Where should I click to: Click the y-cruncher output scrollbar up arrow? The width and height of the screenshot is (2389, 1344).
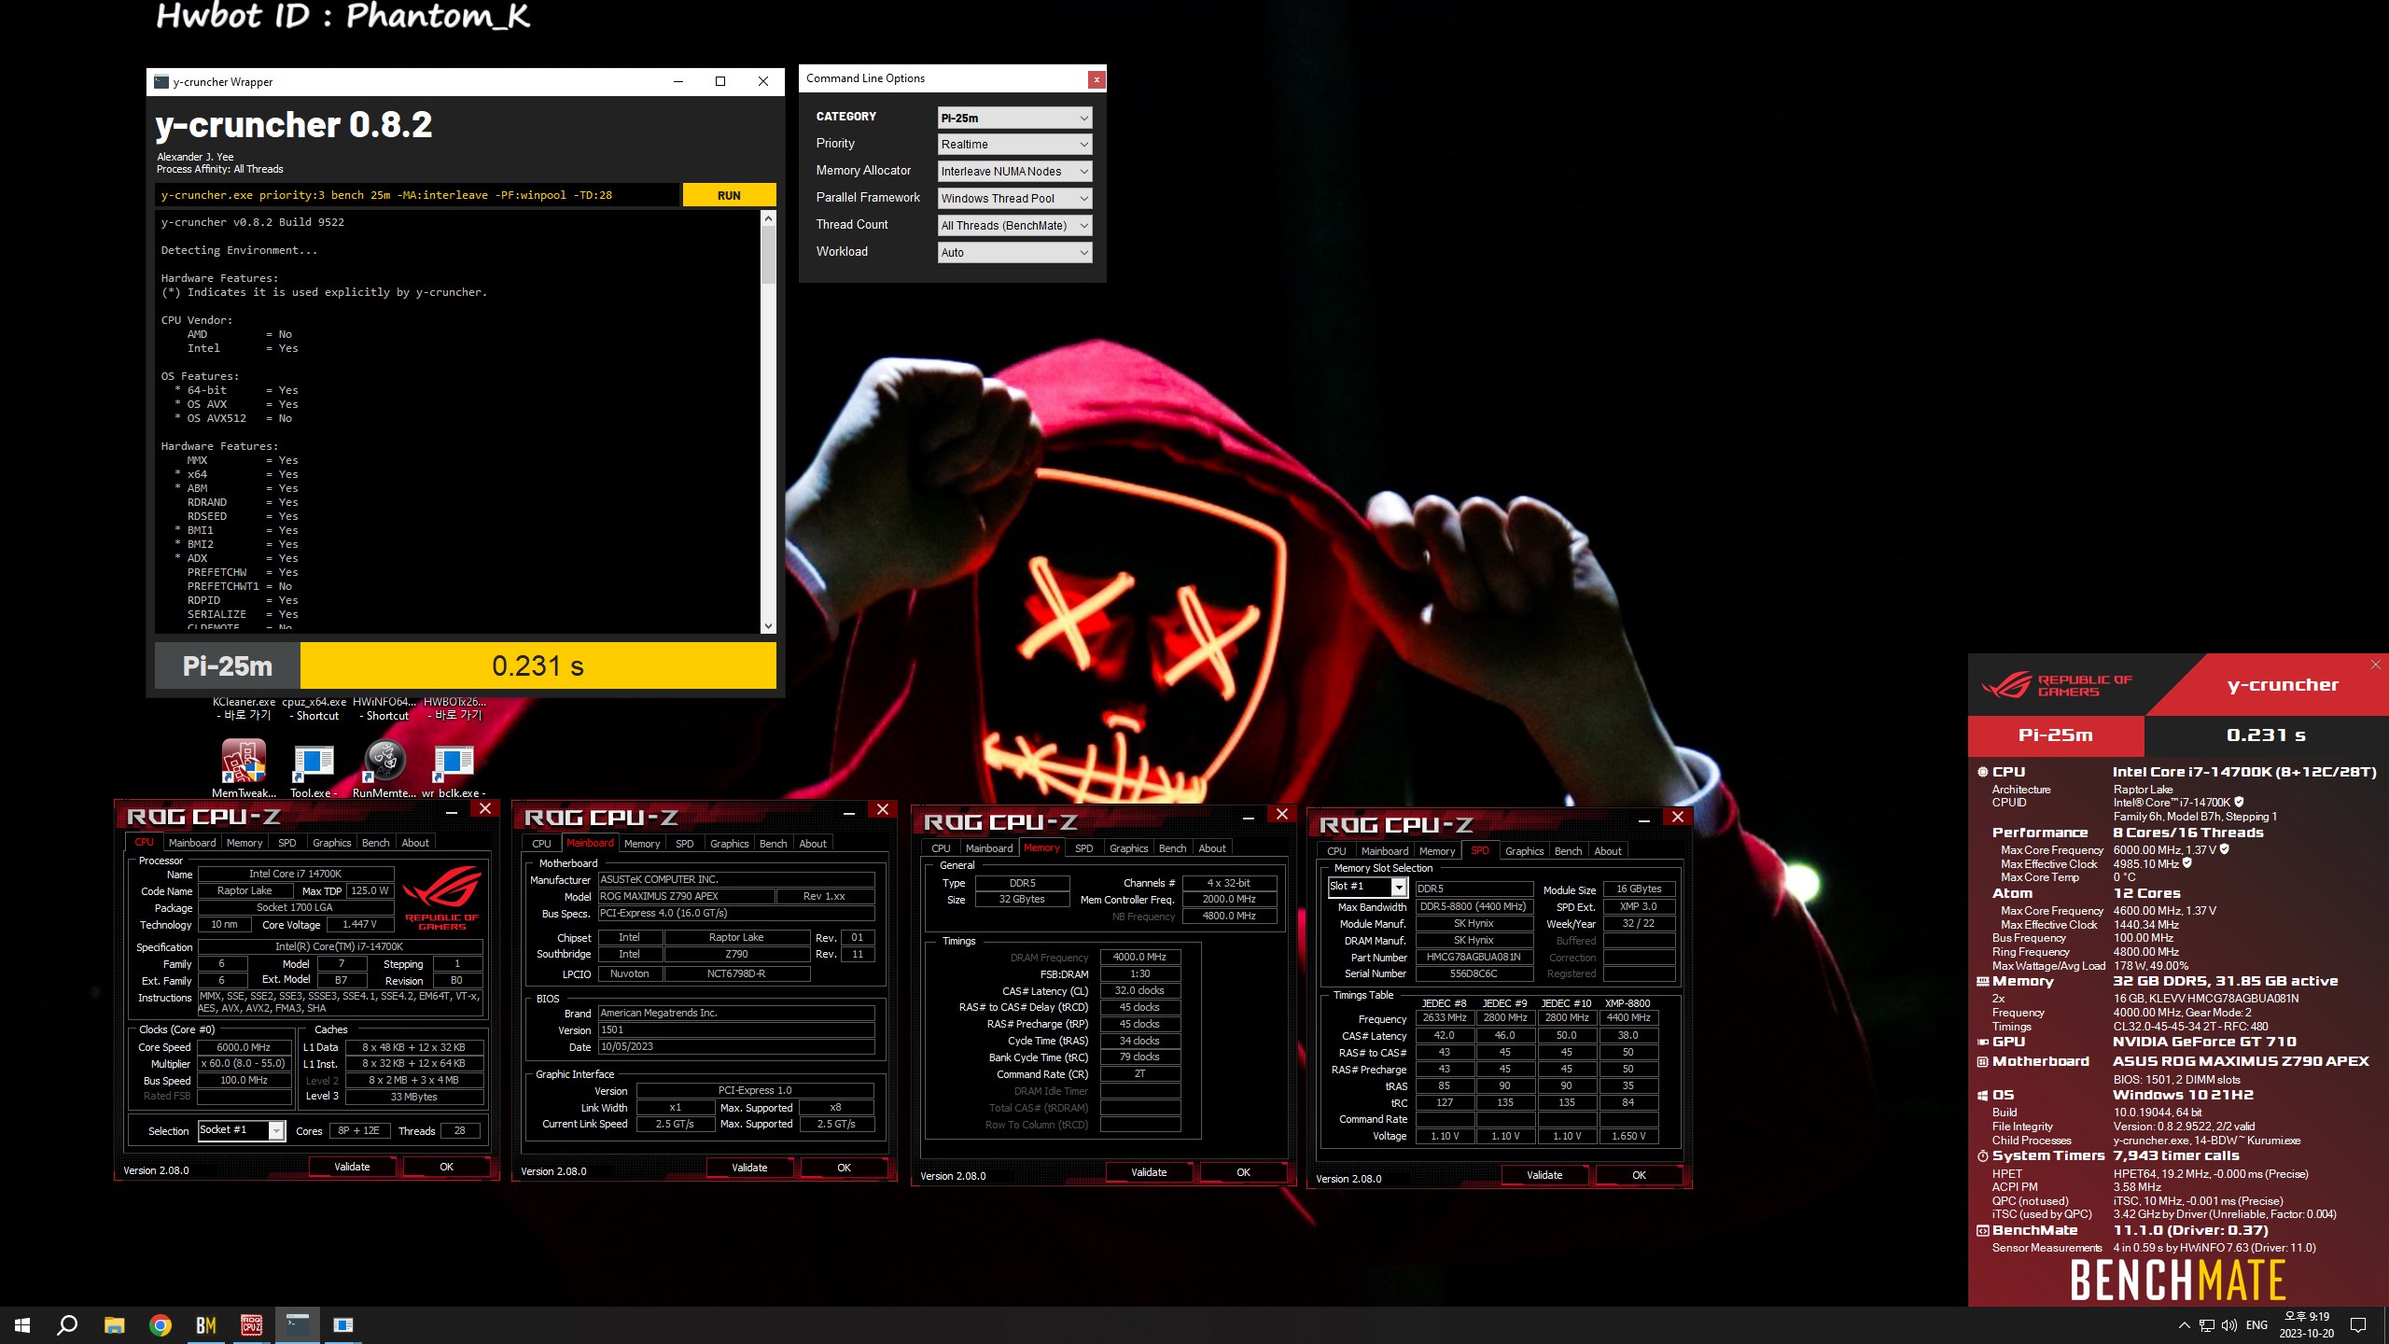pos(768,218)
